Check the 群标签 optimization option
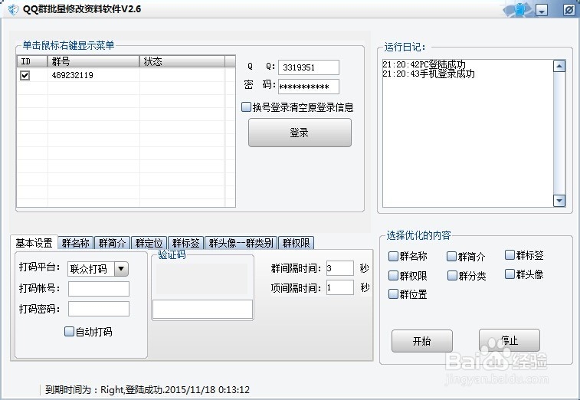Viewport: 580px width, 400px height. tap(510, 254)
